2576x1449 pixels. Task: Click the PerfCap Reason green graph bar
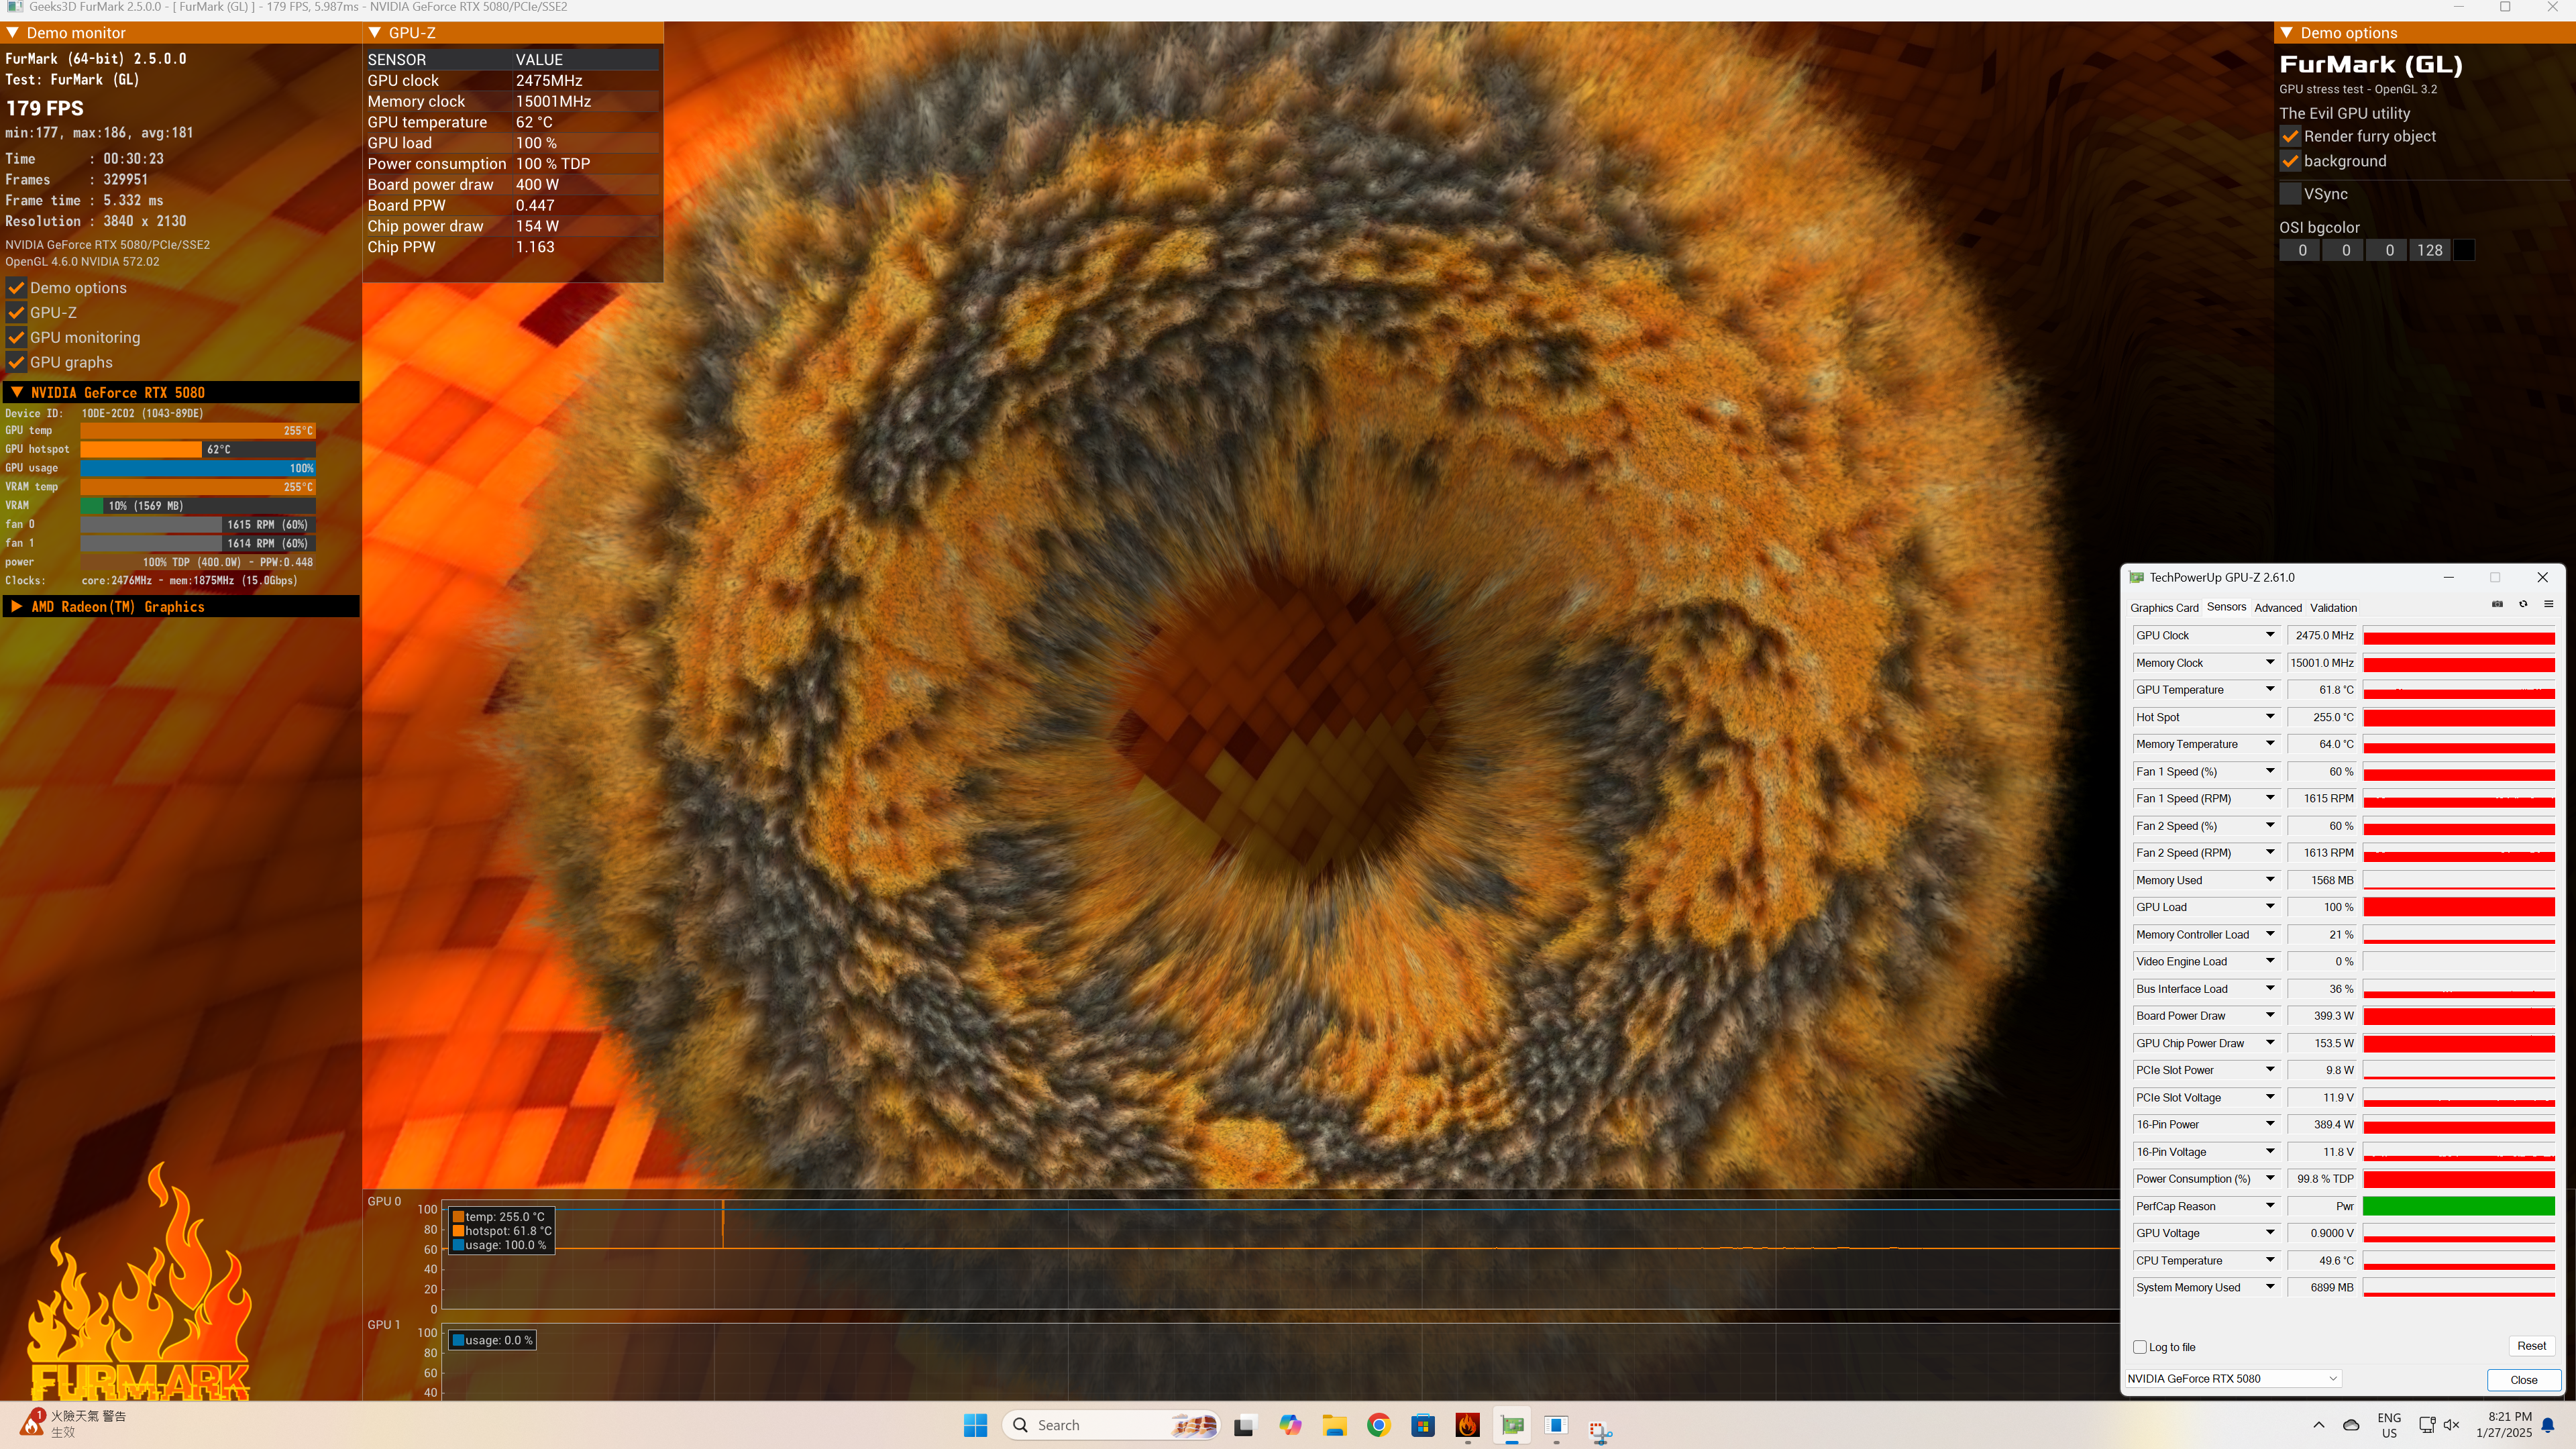tap(2459, 1206)
